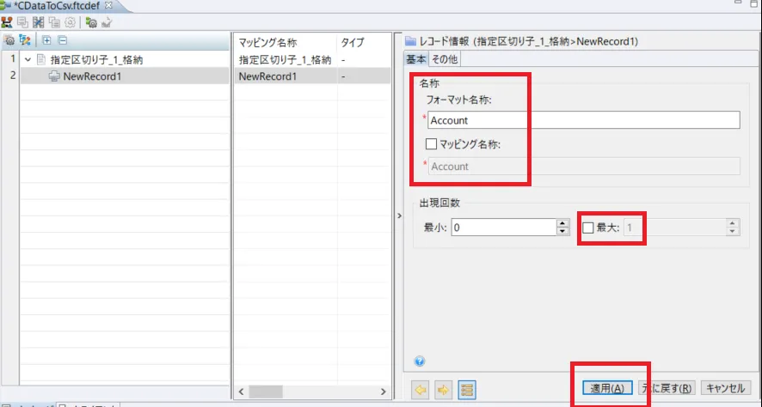Collapse the 指定区切り子_1_格納 tree node
Screen dimensions: 762x407
click(x=28, y=60)
